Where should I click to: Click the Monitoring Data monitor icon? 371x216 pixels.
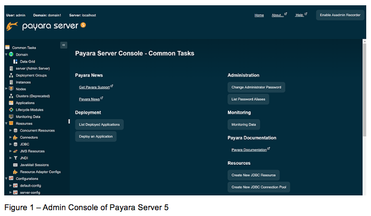pos(11,117)
